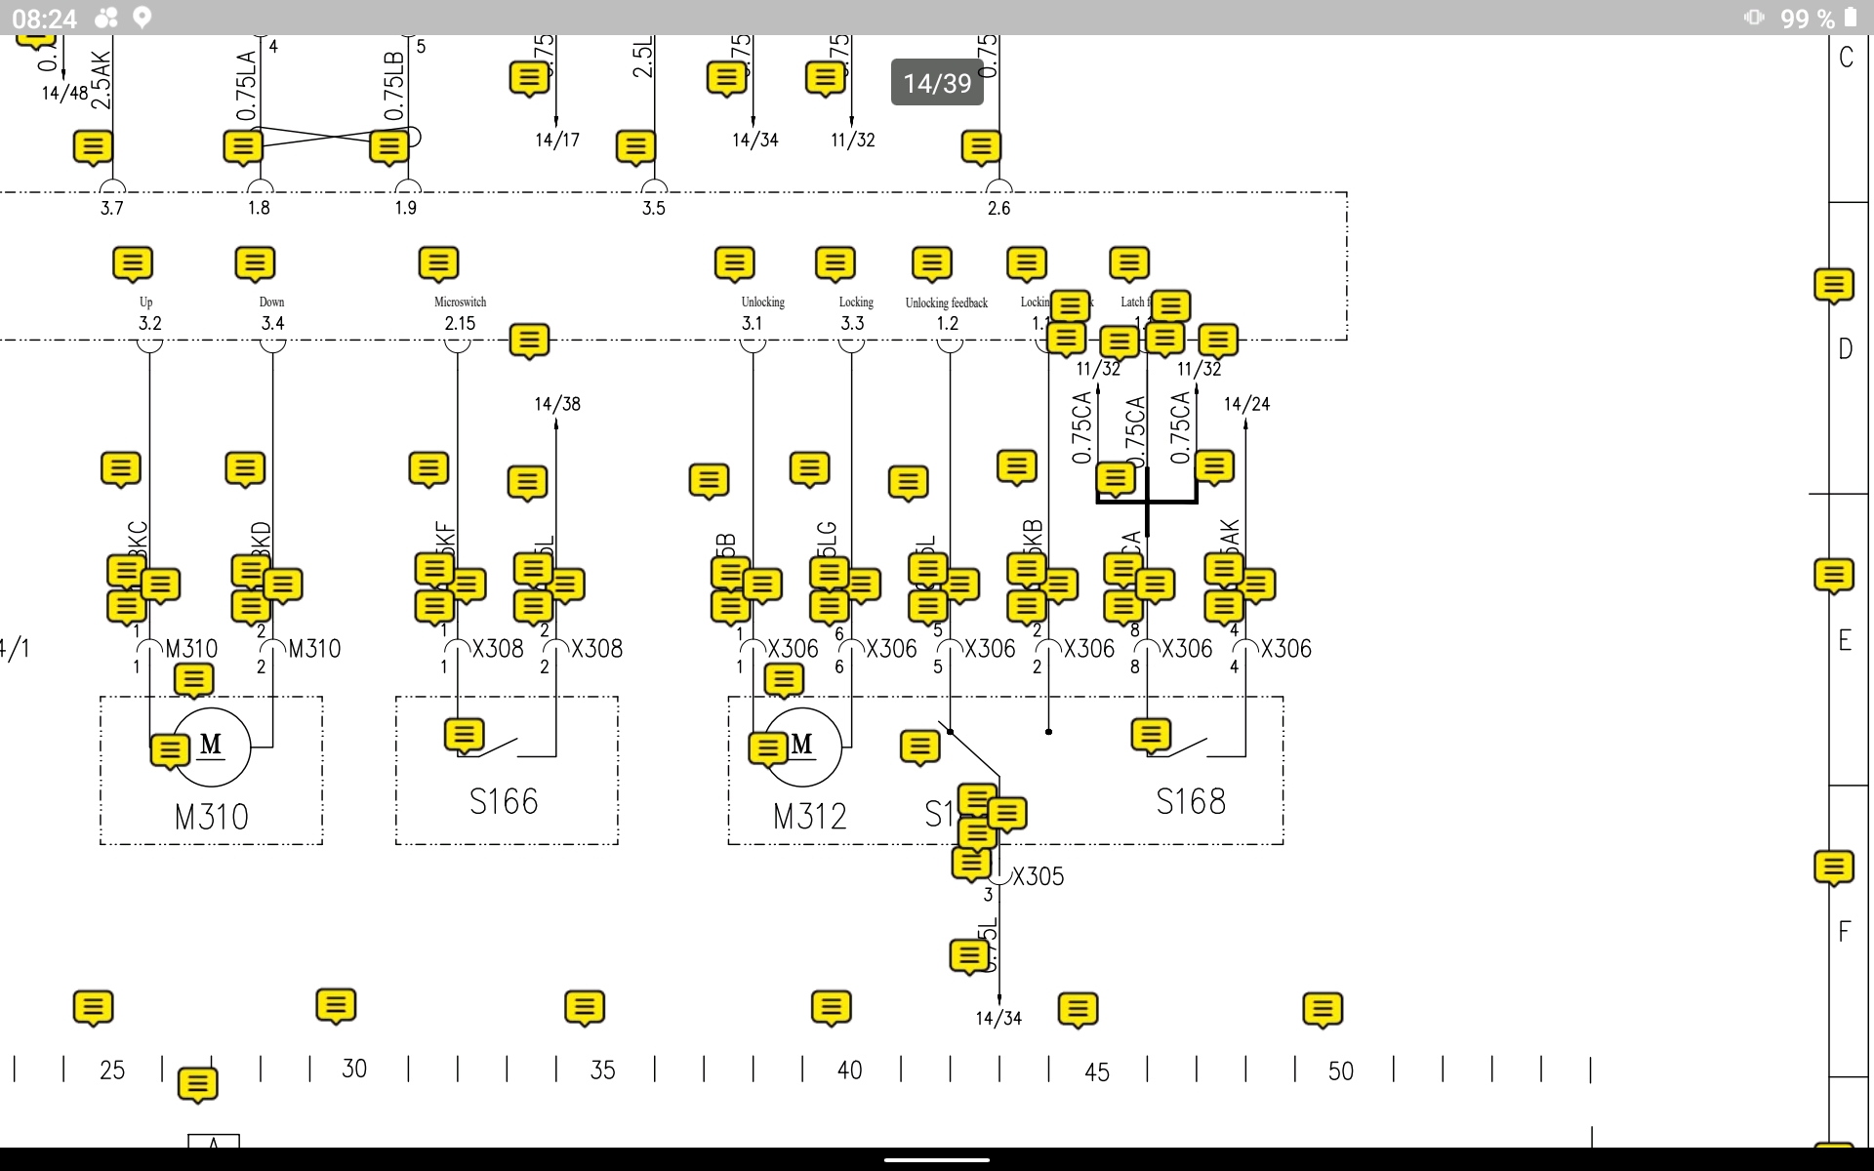Open comment note above Microswitch label
Viewport: 1874px width, 1171px height.
pos(438,263)
